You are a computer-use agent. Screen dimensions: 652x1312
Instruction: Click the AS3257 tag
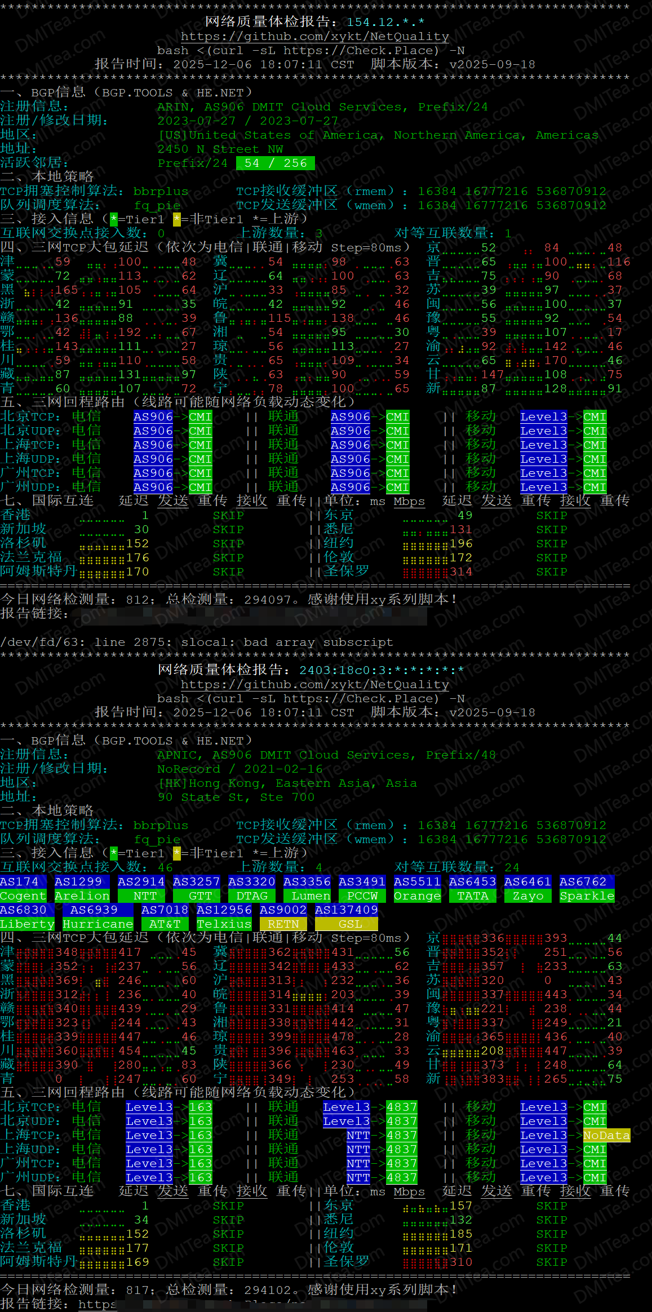point(197,882)
